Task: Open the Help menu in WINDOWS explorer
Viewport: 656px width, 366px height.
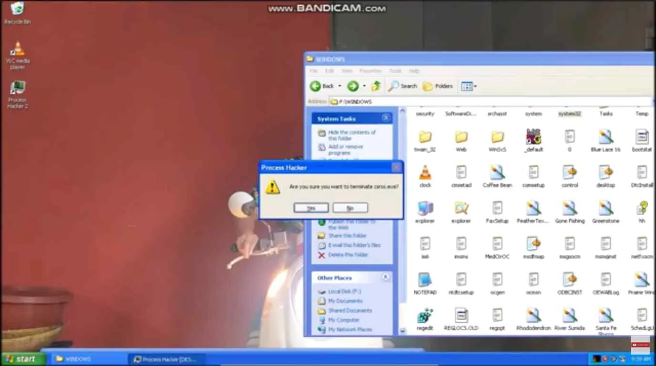Action: point(414,71)
